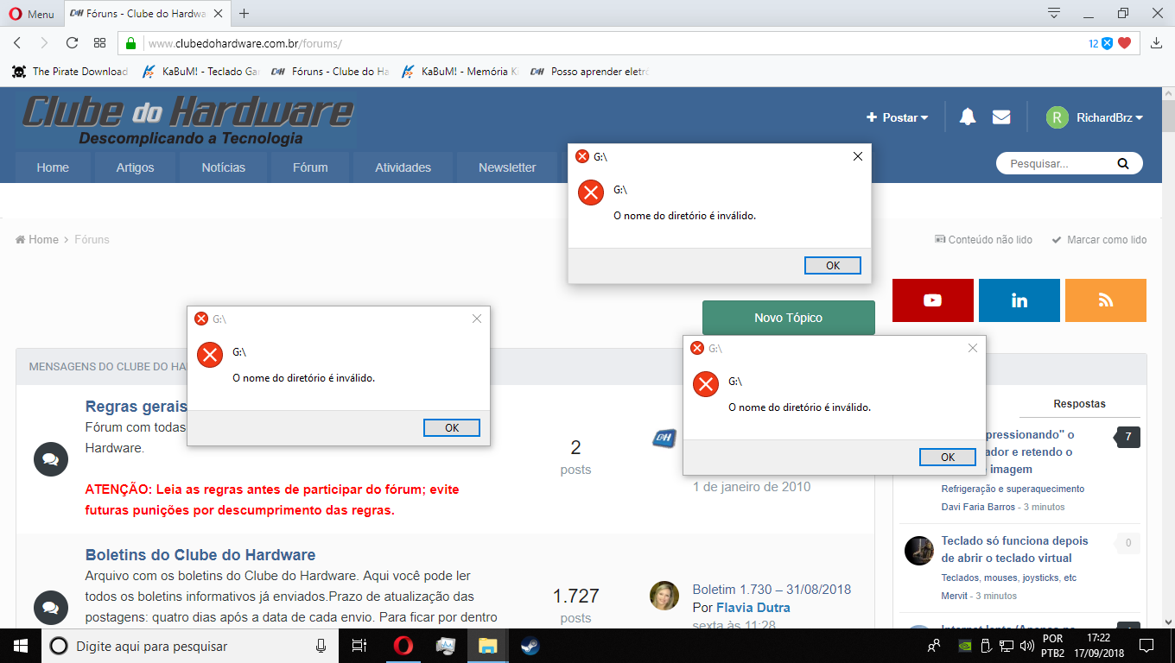Add page to bookmarks heart icon
1175x663 pixels.
(x=1124, y=43)
